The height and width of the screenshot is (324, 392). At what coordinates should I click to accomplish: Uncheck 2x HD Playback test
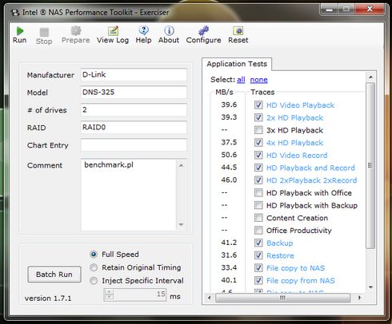[258, 117]
